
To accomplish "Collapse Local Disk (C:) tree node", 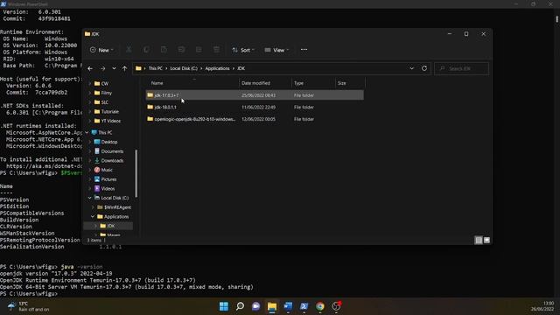I will pyautogui.click(x=89, y=198).
